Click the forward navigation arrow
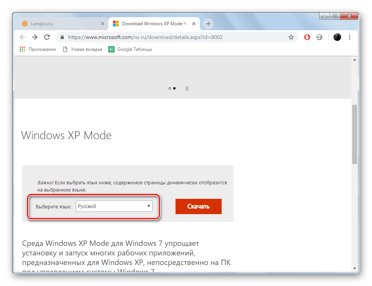 point(35,37)
